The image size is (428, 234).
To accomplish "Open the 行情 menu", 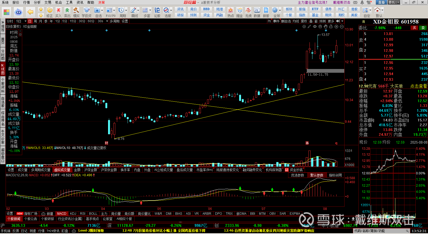I will [x=26, y=2].
